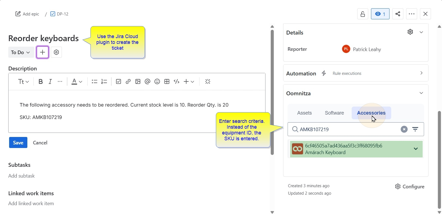
Task: Click Add linked work item
Action: (x=31, y=204)
